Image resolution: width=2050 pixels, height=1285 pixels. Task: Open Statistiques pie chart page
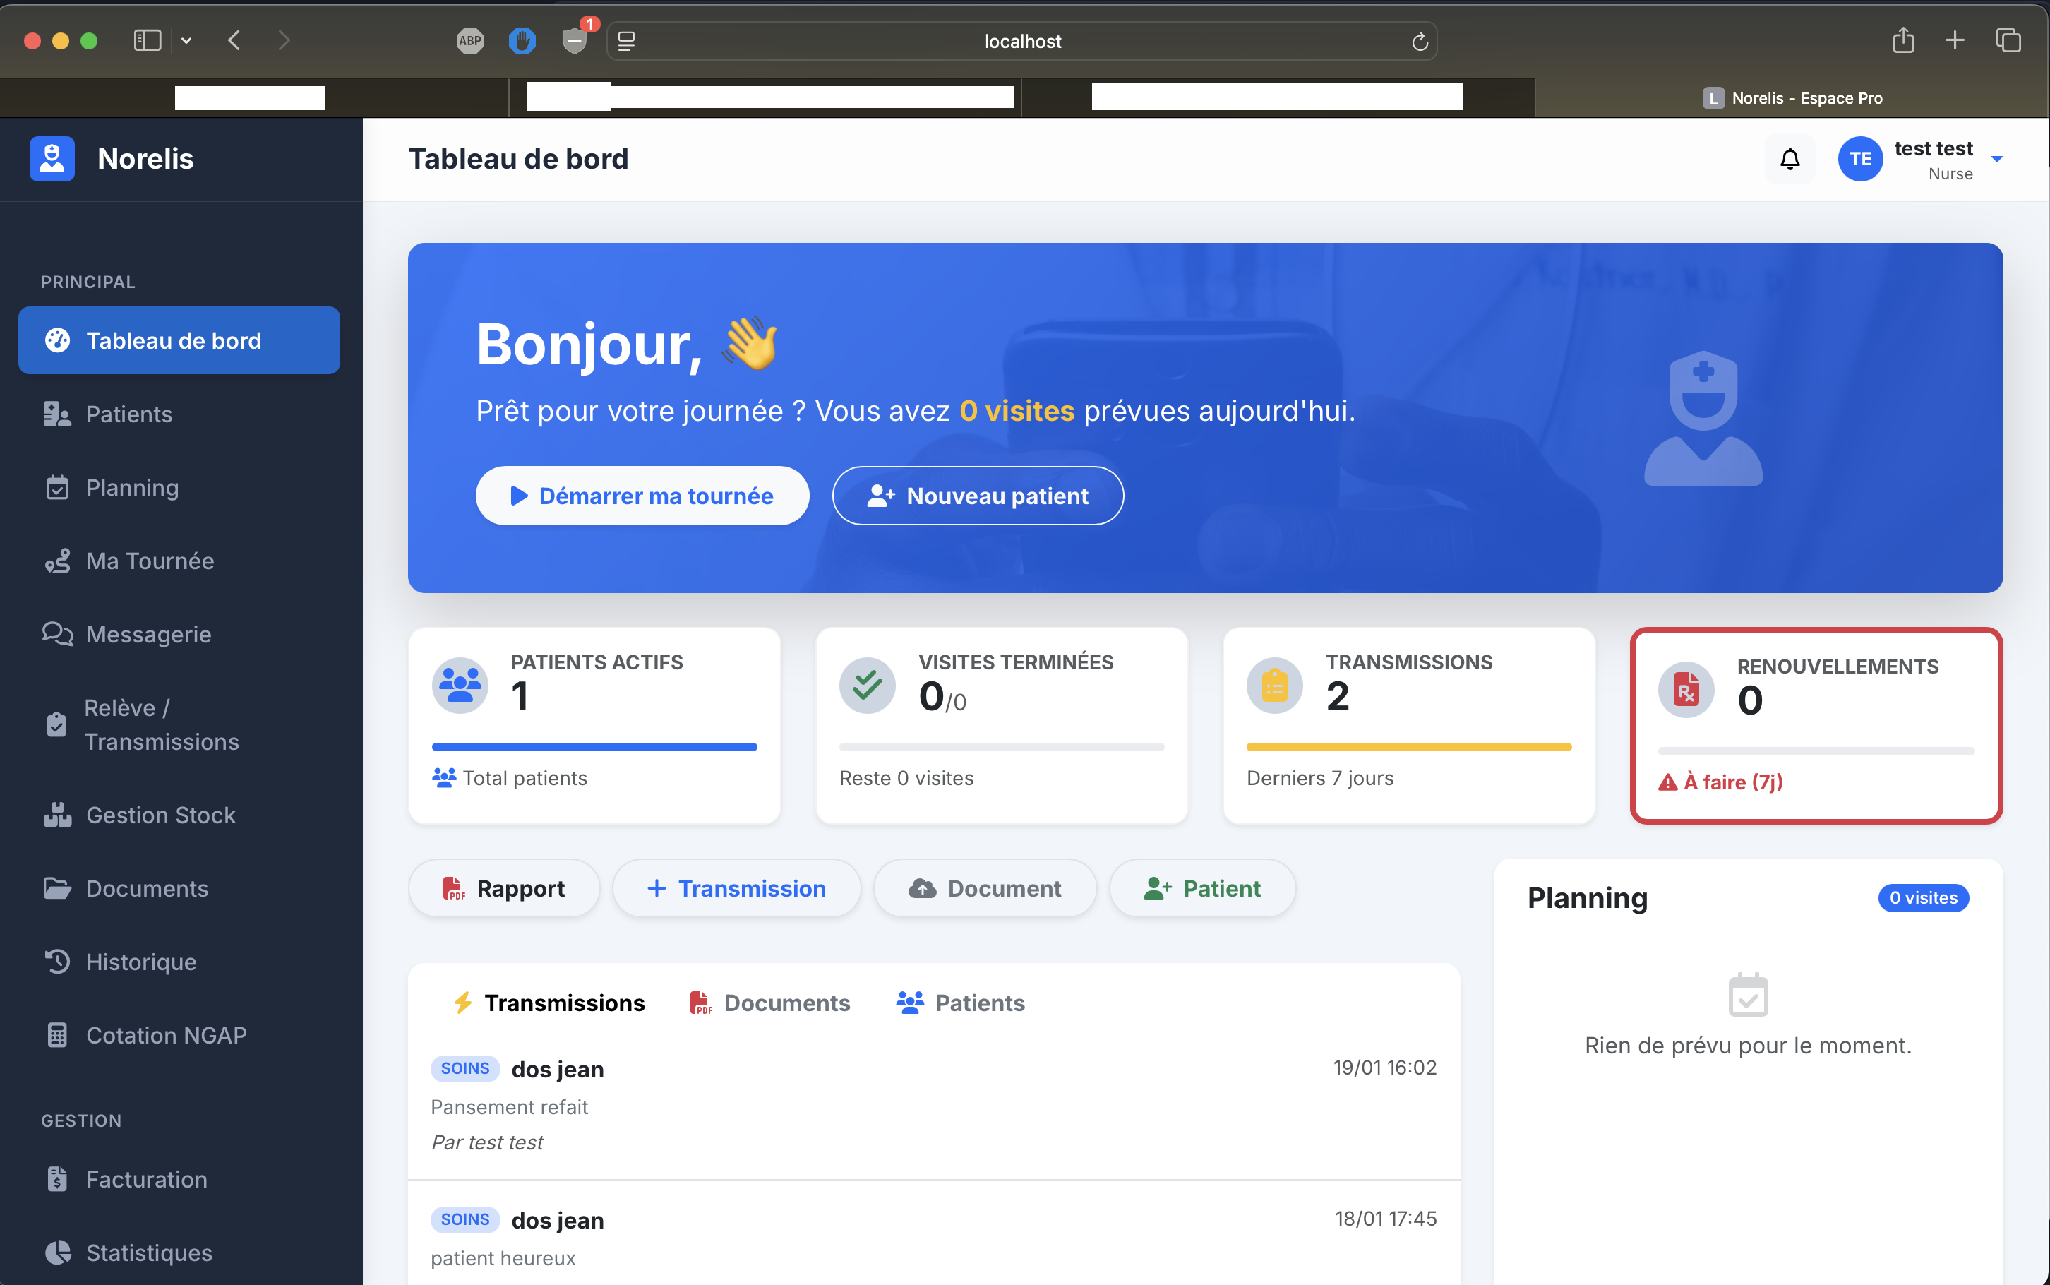coord(149,1252)
